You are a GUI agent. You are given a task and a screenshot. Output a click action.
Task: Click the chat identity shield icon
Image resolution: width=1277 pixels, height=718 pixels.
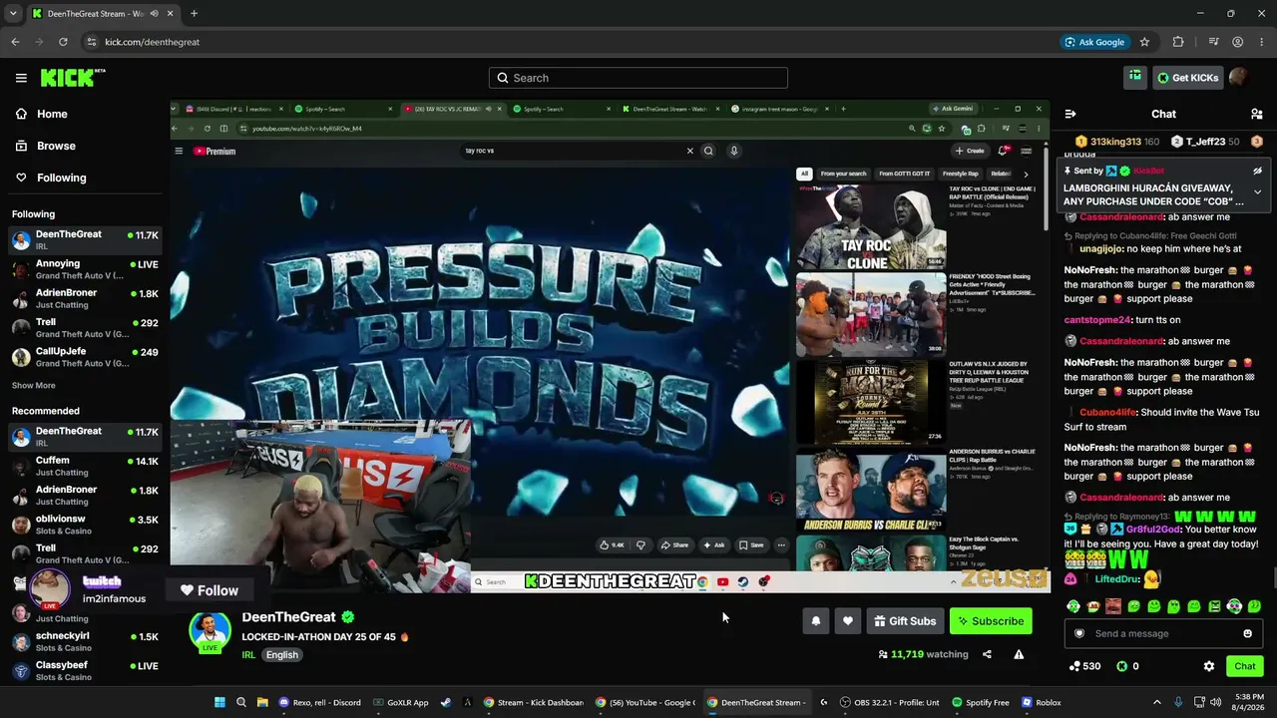(x=1078, y=633)
